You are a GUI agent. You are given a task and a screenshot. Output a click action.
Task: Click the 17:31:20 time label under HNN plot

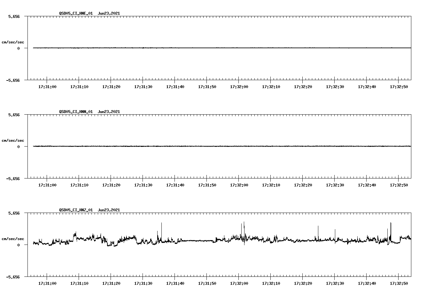point(111,185)
